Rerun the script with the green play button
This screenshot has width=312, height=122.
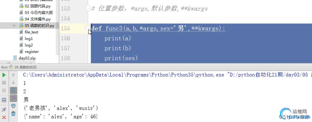click(x=4, y=75)
